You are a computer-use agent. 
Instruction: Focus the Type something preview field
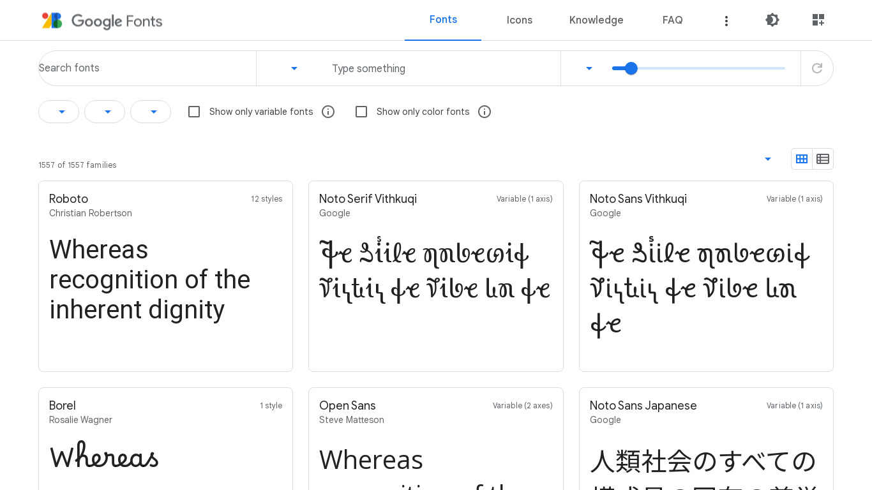440,68
